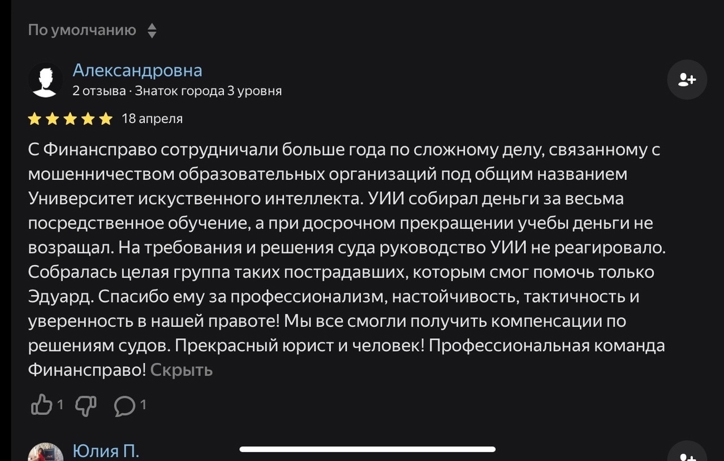Click the "18 апреля" review date
The width and height of the screenshot is (724, 461).
[152, 119]
